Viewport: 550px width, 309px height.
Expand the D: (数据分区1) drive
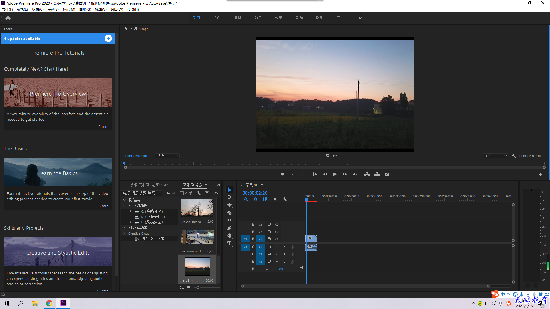(130, 217)
